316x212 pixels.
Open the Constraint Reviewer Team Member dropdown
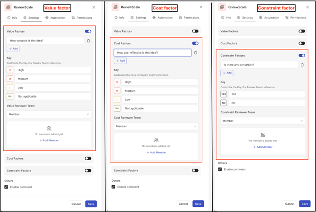click(x=262, y=121)
